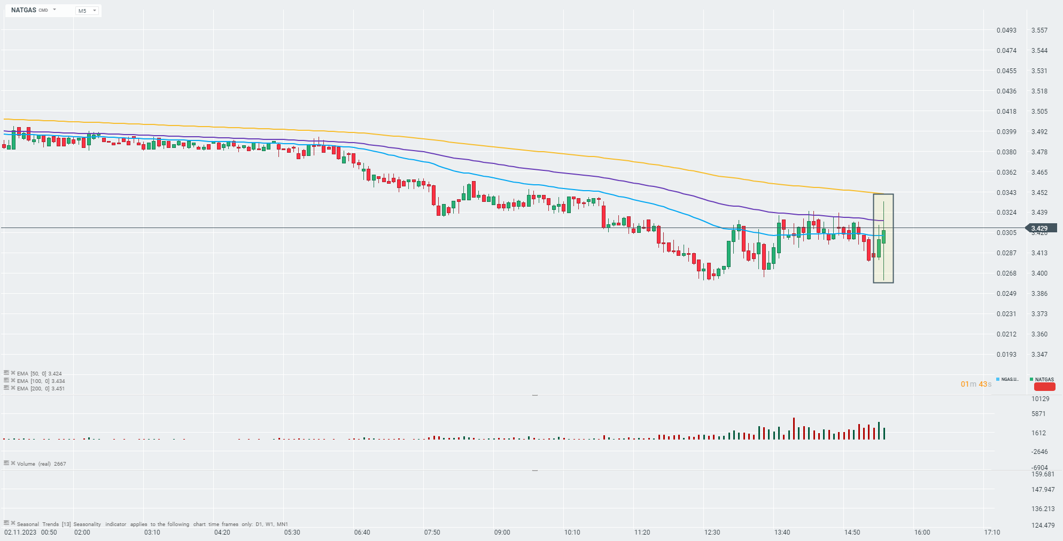Click the 12:30 time axis label
This screenshot has height=541, width=1063.
coord(712,532)
